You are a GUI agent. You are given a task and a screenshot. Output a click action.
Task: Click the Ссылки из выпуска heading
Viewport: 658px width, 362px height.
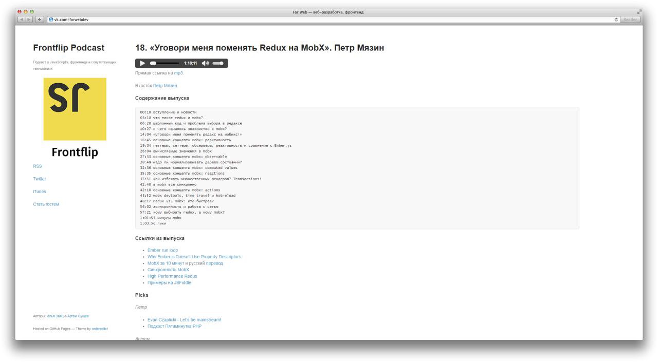click(x=160, y=238)
